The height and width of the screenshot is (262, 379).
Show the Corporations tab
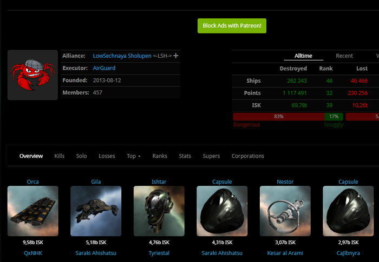(x=248, y=156)
